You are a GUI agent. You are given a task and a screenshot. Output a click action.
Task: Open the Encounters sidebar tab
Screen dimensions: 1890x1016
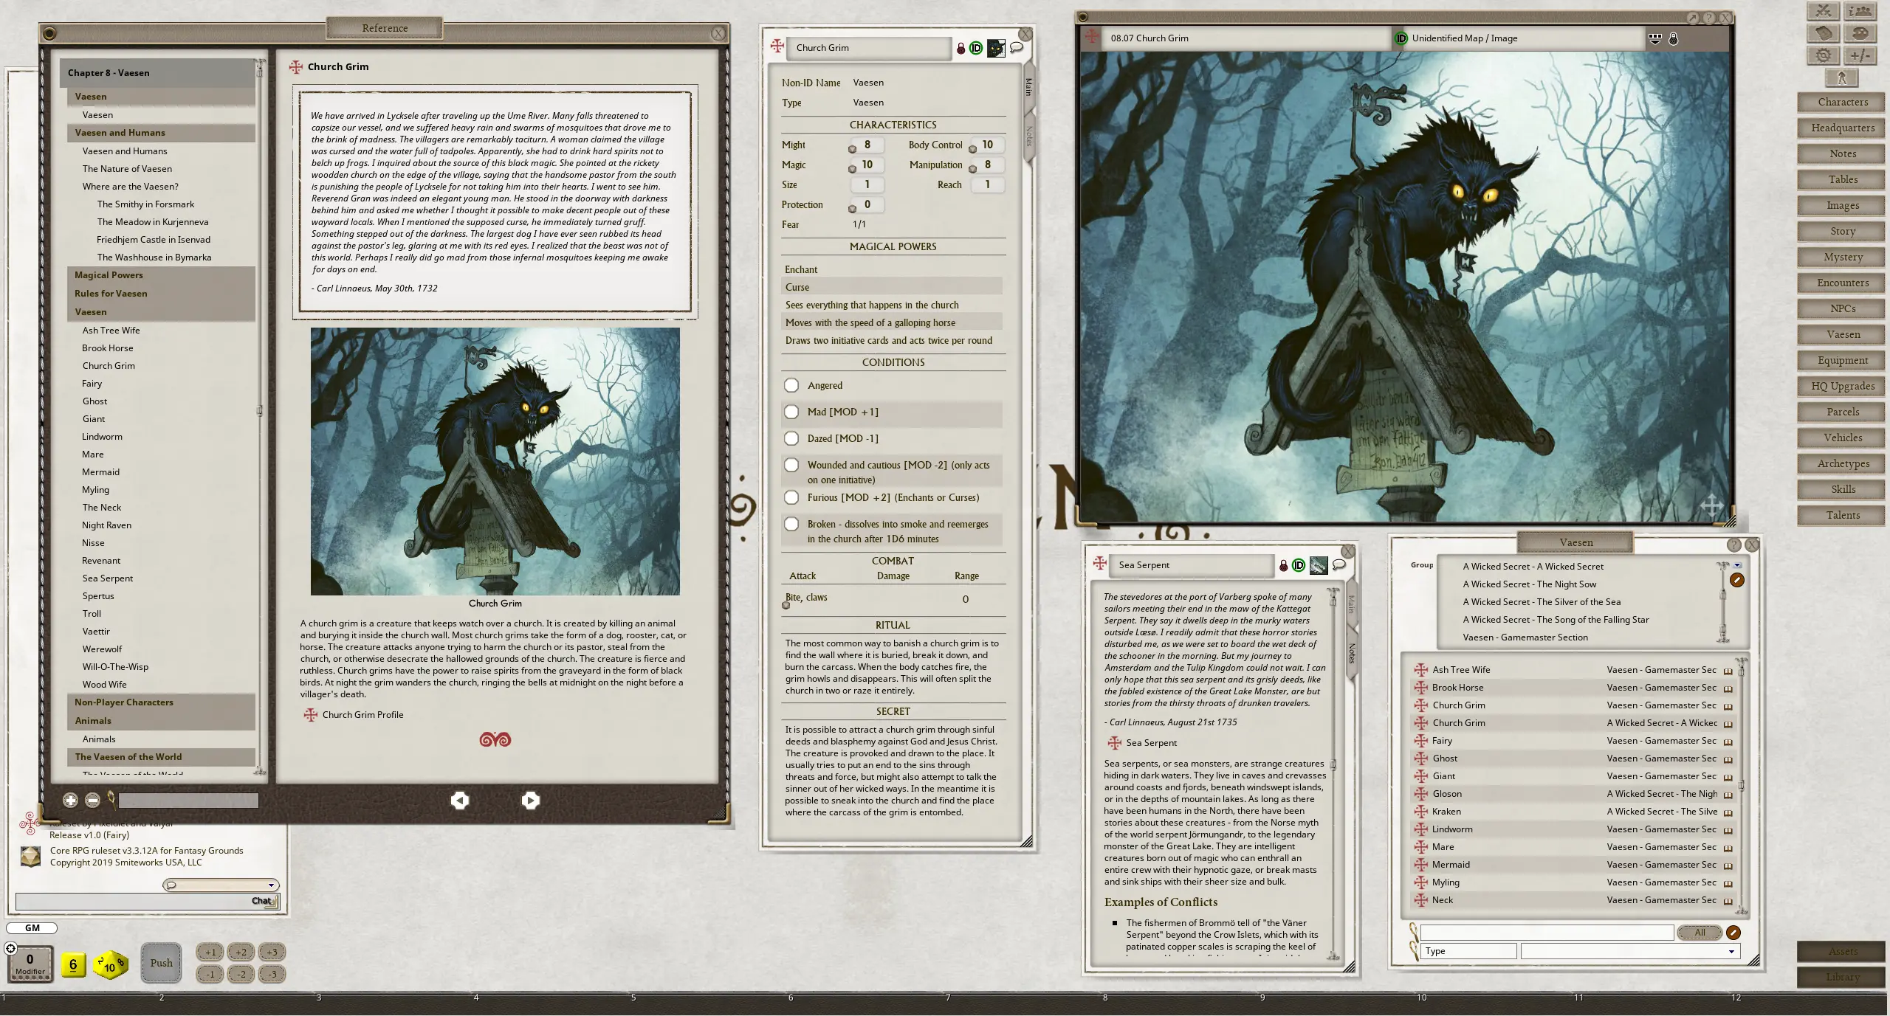click(1843, 283)
